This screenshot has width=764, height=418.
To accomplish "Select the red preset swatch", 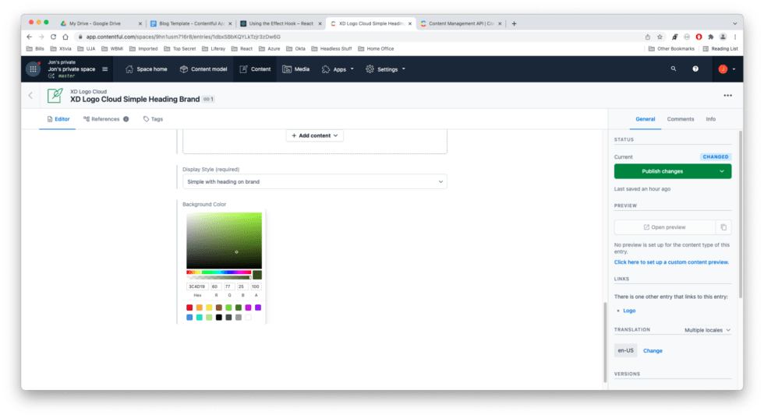I will (189, 307).
